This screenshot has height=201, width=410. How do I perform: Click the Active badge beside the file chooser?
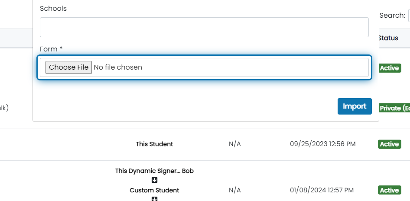(389, 68)
